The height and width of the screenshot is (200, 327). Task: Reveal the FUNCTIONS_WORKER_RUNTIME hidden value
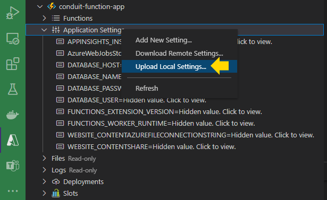point(213,124)
